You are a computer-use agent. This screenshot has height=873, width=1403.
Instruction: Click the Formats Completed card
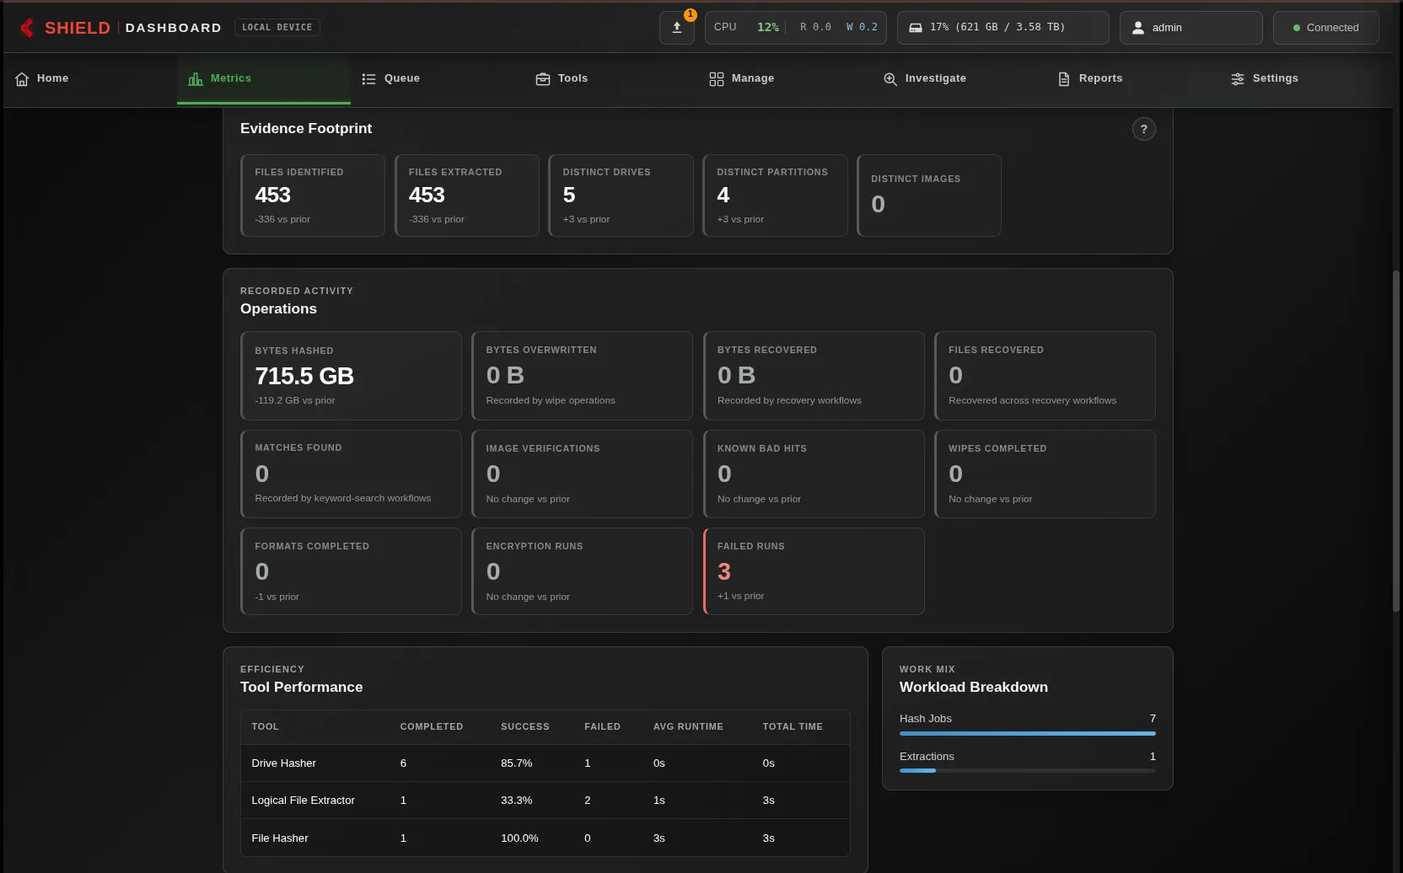click(351, 571)
